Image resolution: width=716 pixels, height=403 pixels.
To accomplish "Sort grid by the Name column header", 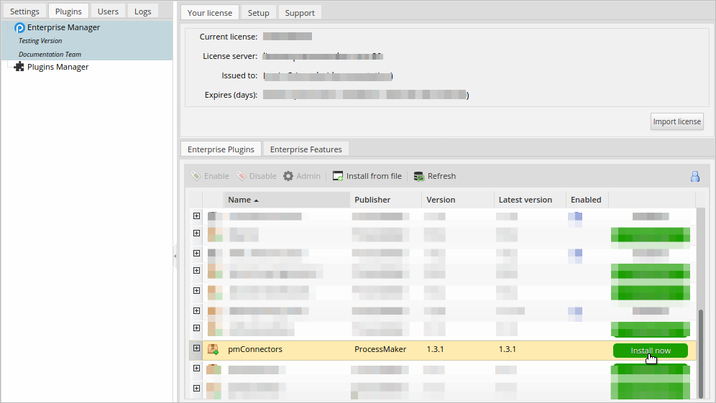I will [239, 200].
